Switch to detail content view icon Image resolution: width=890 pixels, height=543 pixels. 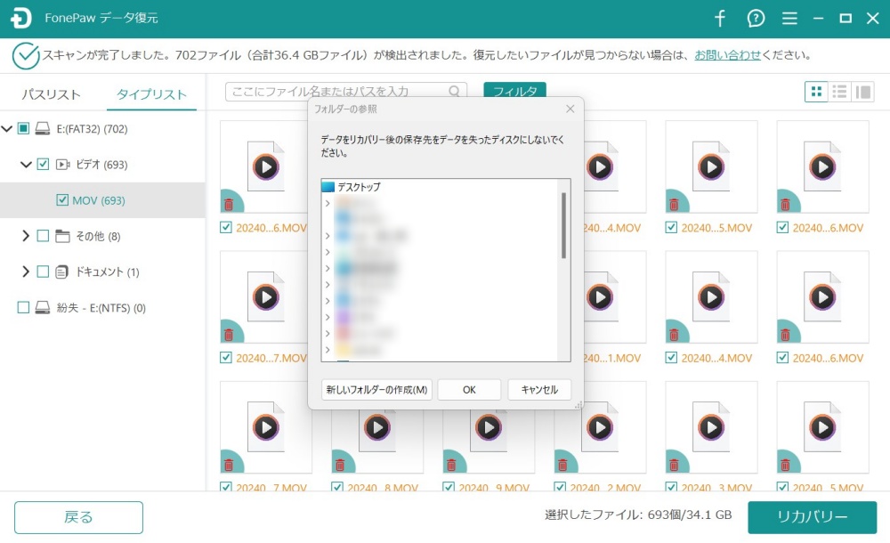(x=862, y=92)
